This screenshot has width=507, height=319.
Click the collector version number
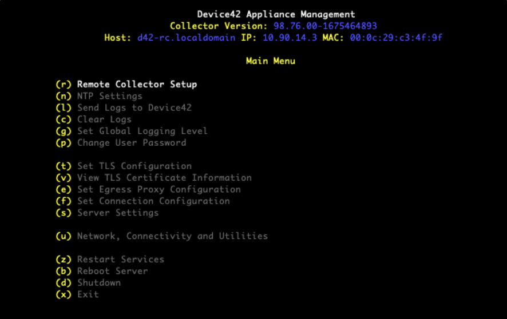click(x=325, y=26)
